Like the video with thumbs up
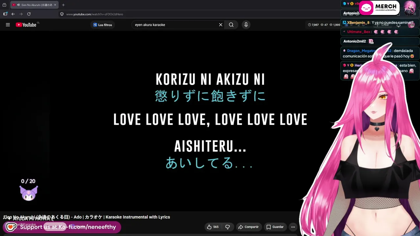 (213, 227)
